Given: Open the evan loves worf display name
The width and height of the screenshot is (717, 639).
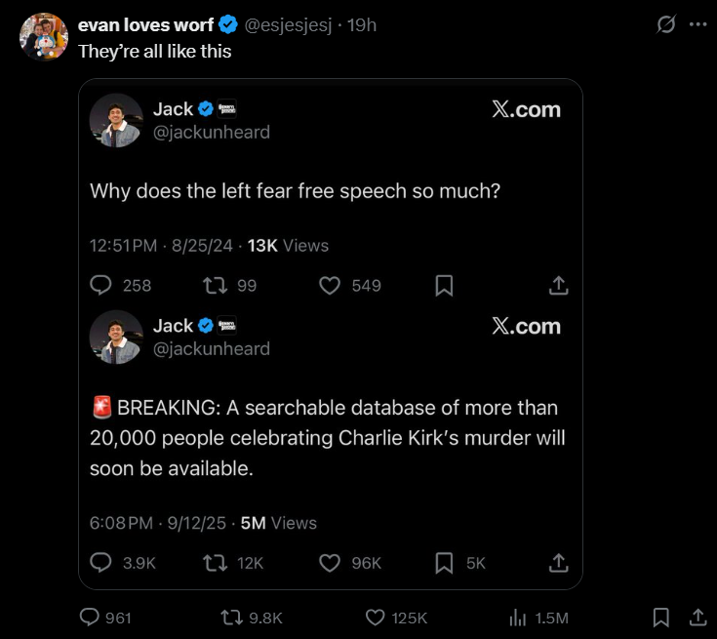Looking at the screenshot, I should pyautogui.click(x=145, y=25).
